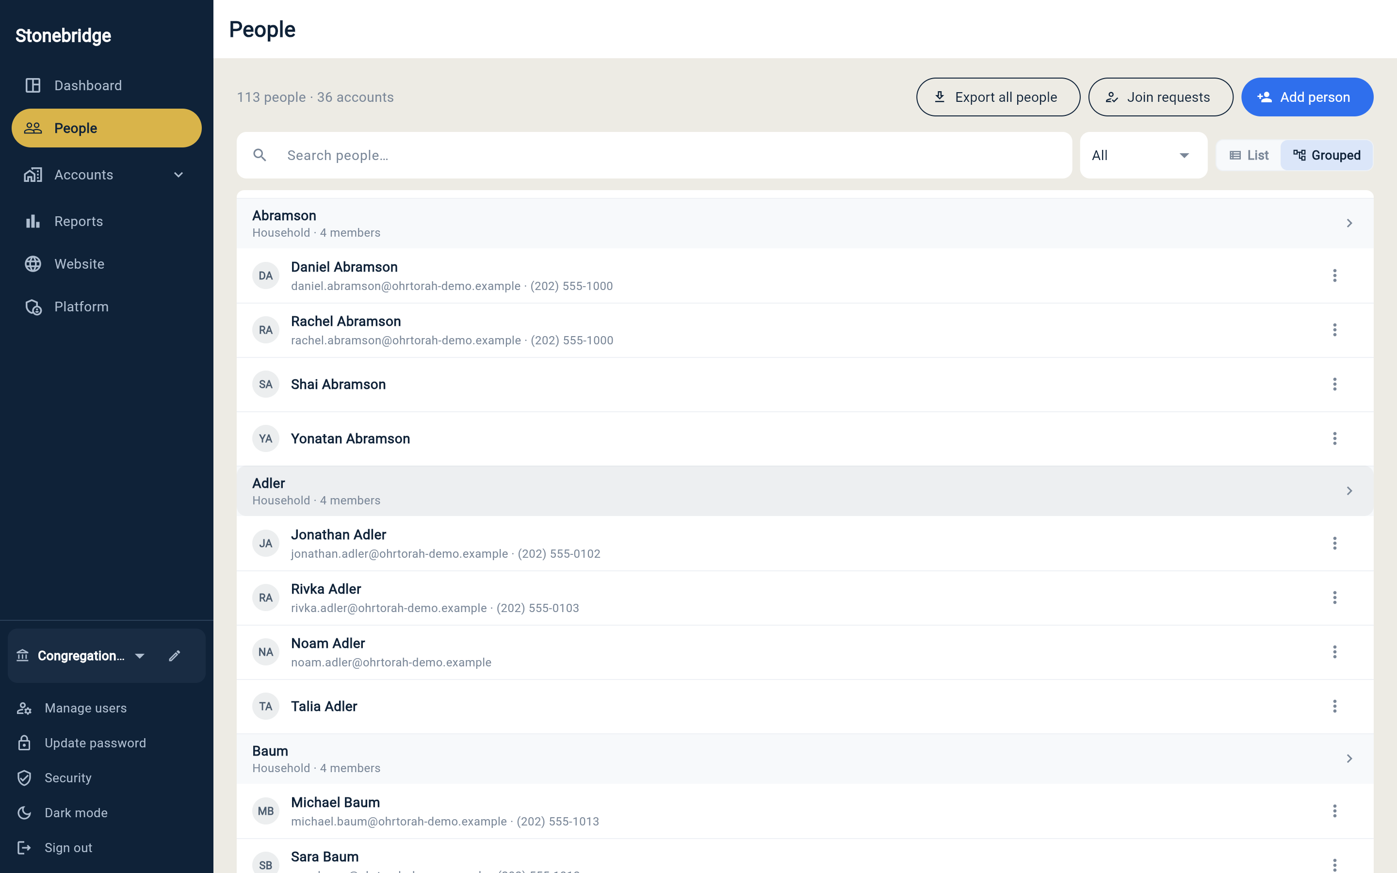Open Join requests

(1160, 97)
